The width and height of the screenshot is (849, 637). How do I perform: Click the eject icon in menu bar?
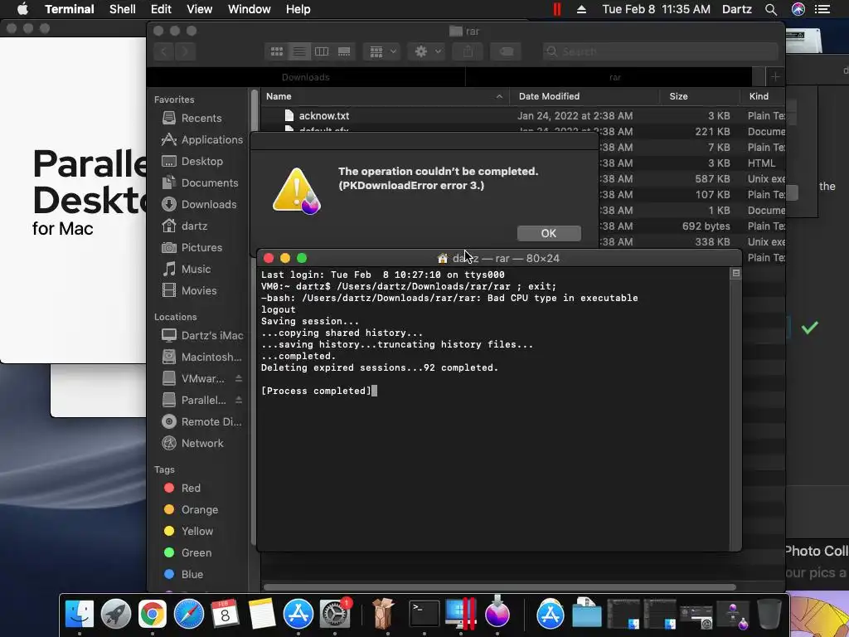581,9
